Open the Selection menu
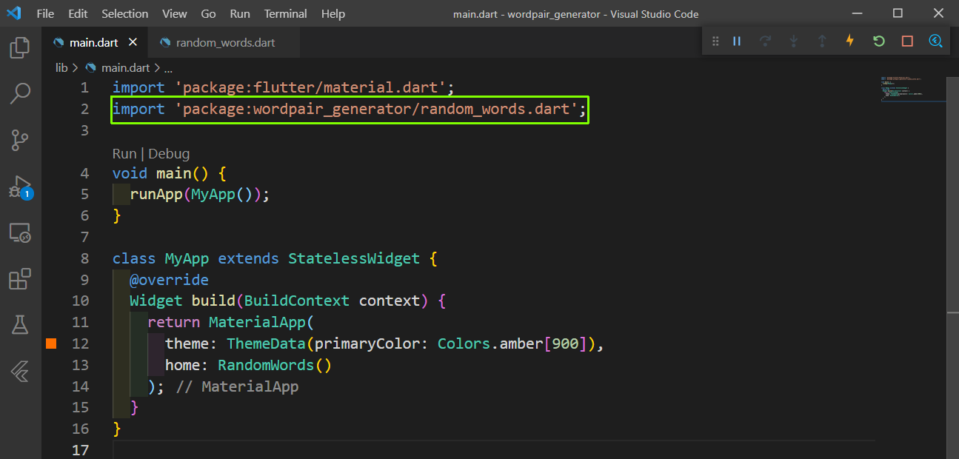This screenshot has height=459, width=959. tap(124, 13)
